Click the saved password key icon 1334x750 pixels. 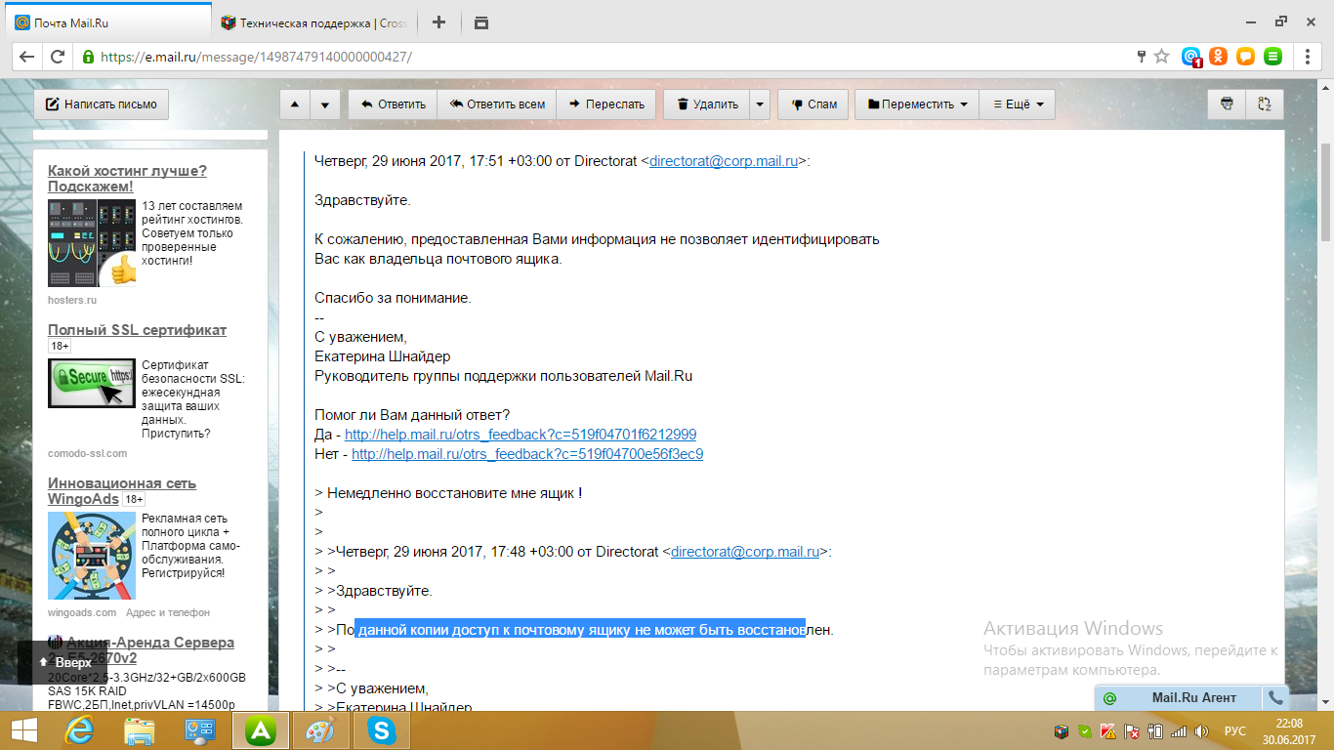(x=1141, y=57)
